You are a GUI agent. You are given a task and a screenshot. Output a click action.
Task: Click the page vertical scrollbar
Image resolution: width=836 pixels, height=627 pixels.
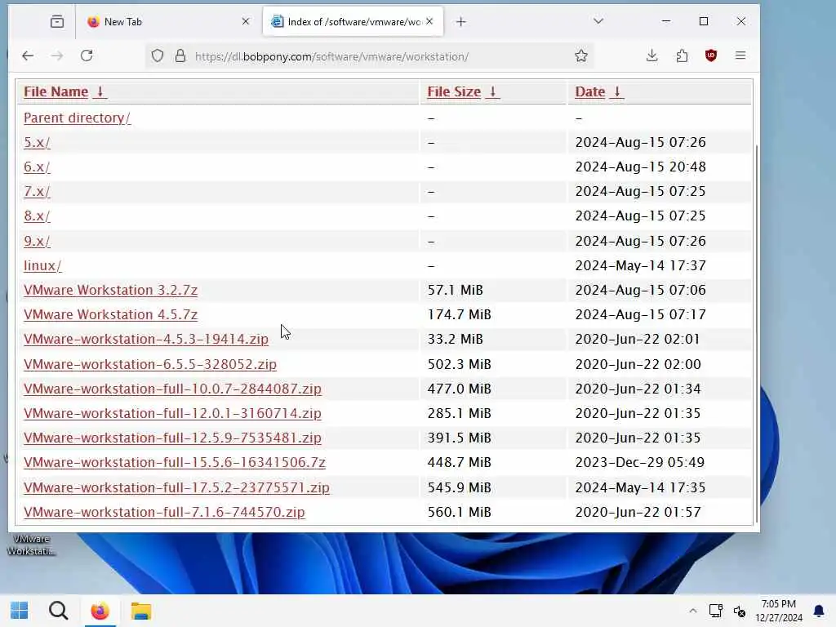[x=757, y=333]
